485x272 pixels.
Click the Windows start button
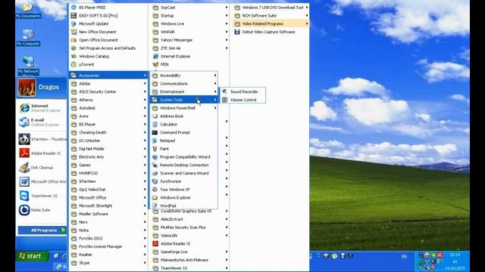[32, 256]
